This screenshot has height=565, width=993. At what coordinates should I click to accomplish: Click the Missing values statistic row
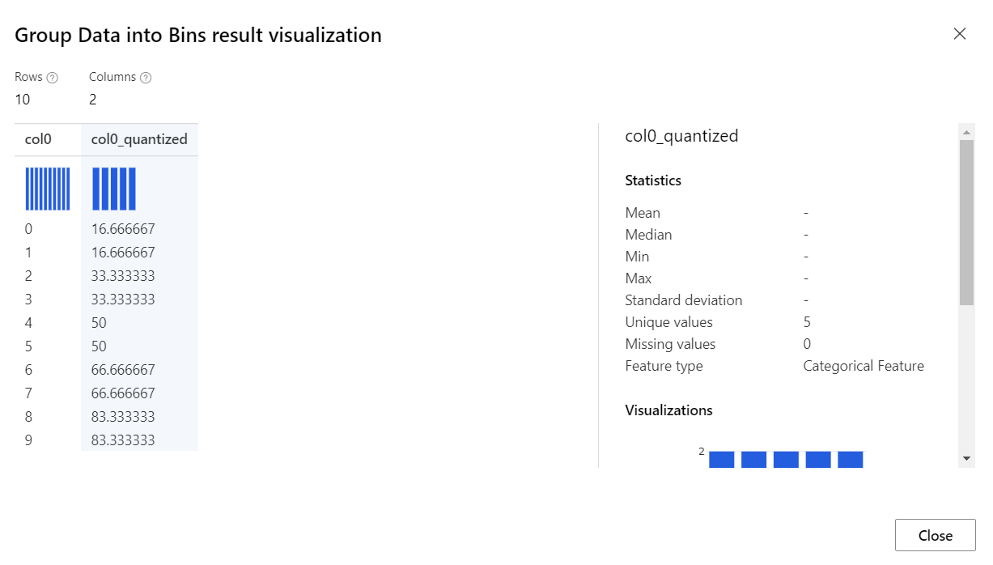(x=670, y=343)
